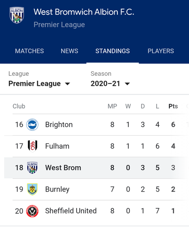Viewport: 189px width, 227px height.
Task: Select the highlighted West Brom row
Action: (x=97, y=168)
